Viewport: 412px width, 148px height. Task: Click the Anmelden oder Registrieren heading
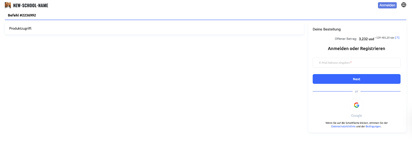pyautogui.click(x=356, y=48)
